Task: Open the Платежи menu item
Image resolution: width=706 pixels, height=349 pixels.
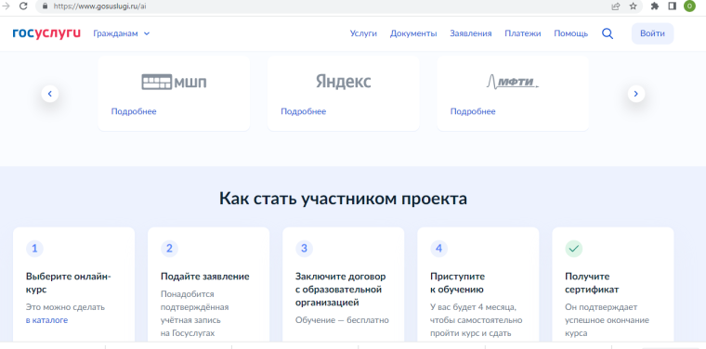Action: tap(523, 33)
